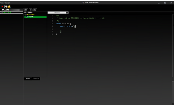Select the yellow 第一个游戏 folder in the script tree

tap(31, 15)
